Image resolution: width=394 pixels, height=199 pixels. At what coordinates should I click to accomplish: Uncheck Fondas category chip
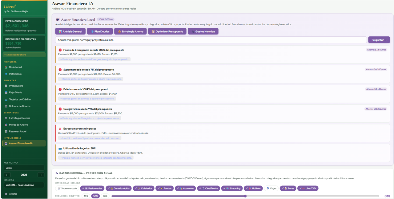point(164,188)
